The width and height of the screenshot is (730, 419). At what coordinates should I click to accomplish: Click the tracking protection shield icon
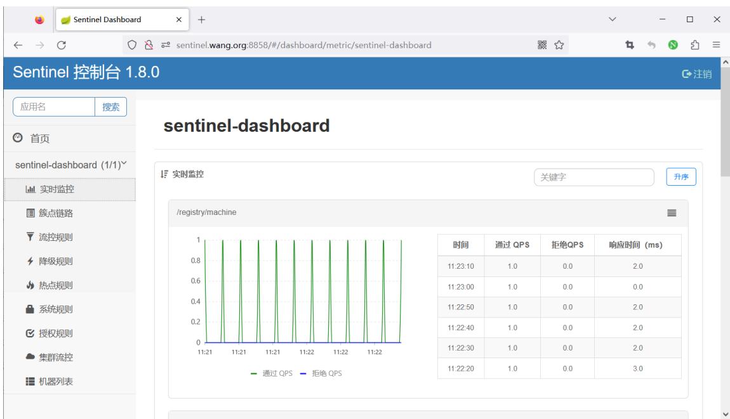coord(132,44)
